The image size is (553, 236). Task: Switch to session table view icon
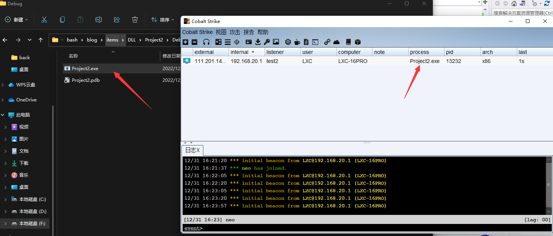(x=228, y=42)
